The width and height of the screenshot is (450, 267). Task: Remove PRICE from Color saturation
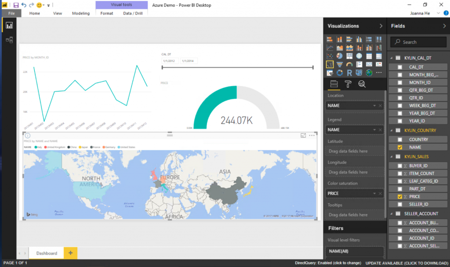pyautogui.click(x=380, y=194)
